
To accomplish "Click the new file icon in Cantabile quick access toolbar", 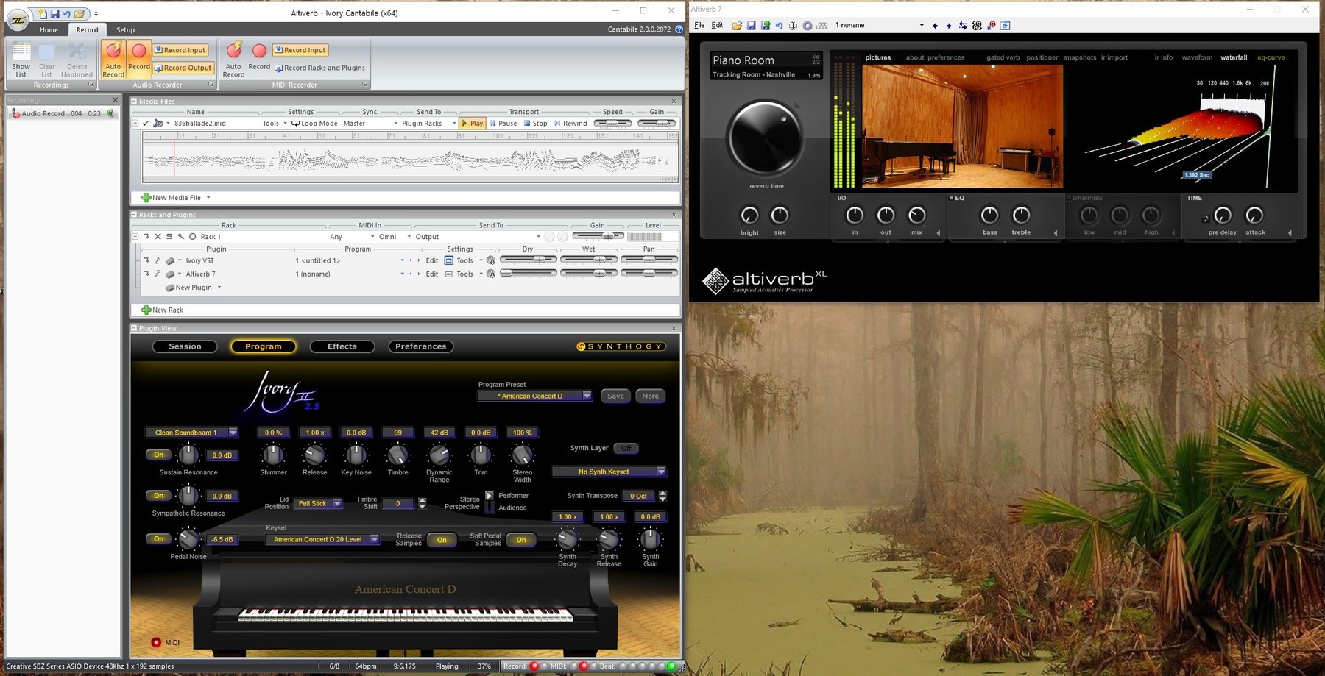I will [43, 14].
